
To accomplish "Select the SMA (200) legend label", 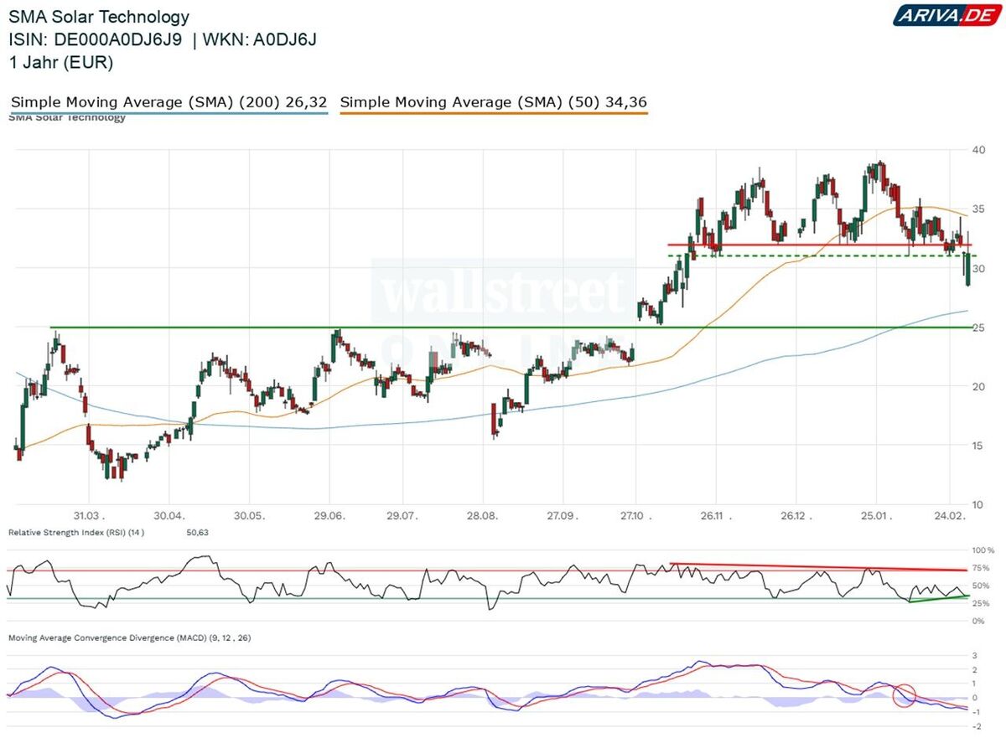I will click(x=169, y=102).
